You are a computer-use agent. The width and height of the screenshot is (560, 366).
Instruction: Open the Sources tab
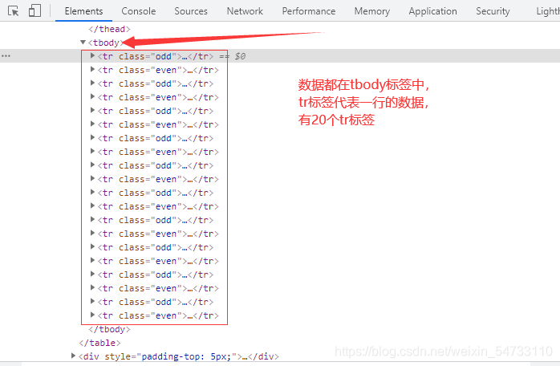(191, 11)
